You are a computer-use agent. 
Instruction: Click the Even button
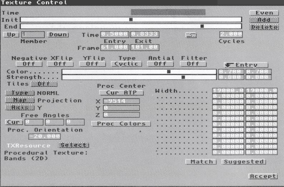(264, 13)
